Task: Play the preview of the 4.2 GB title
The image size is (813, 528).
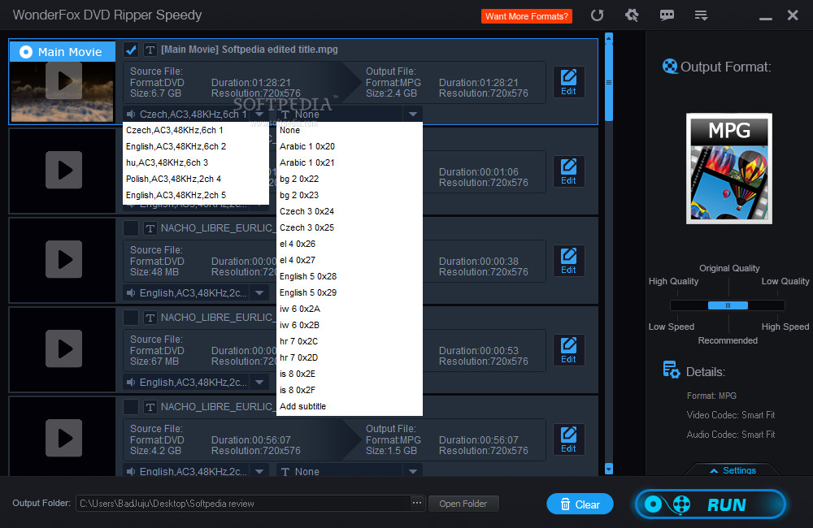Action: (63, 438)
